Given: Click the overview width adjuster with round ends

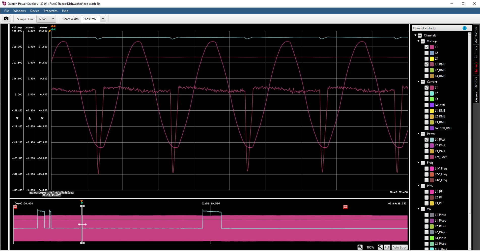Looking at the screenshot, I should [82, 224].
